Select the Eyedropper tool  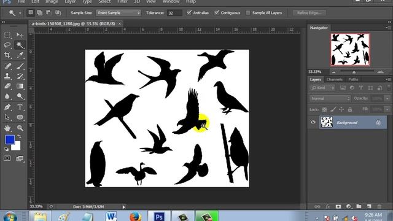click(20, 55)
